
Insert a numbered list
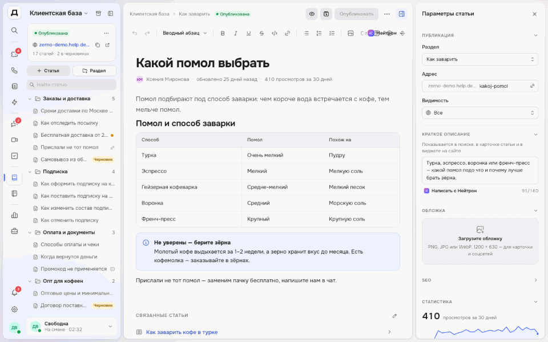tap(319, 33)
